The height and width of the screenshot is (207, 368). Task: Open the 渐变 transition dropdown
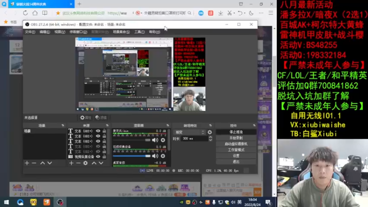click(190, 132)
